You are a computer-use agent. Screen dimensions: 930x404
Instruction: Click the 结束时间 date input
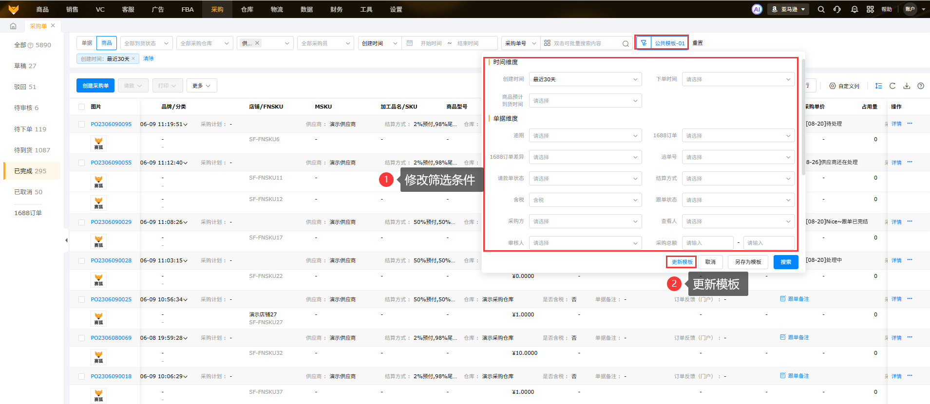[468, 43]
